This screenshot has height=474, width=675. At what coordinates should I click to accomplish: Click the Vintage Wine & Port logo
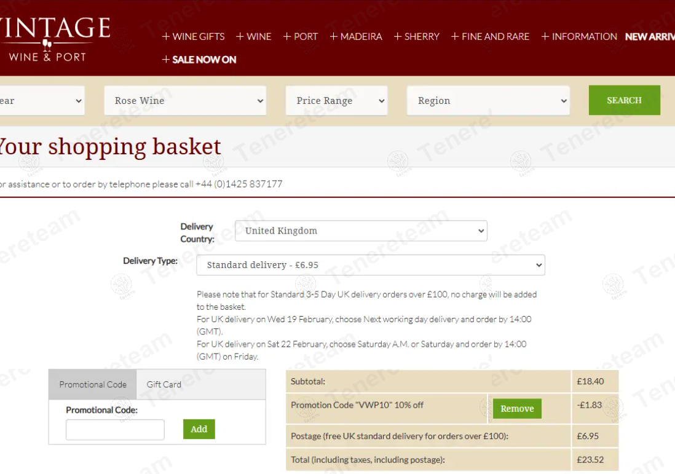click(x=54, y=38)
